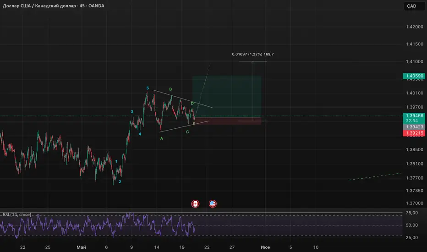The height and width of the screenshot is (252, 427).
Task: Select the lower triangle trendline
Action: point(184,126)
